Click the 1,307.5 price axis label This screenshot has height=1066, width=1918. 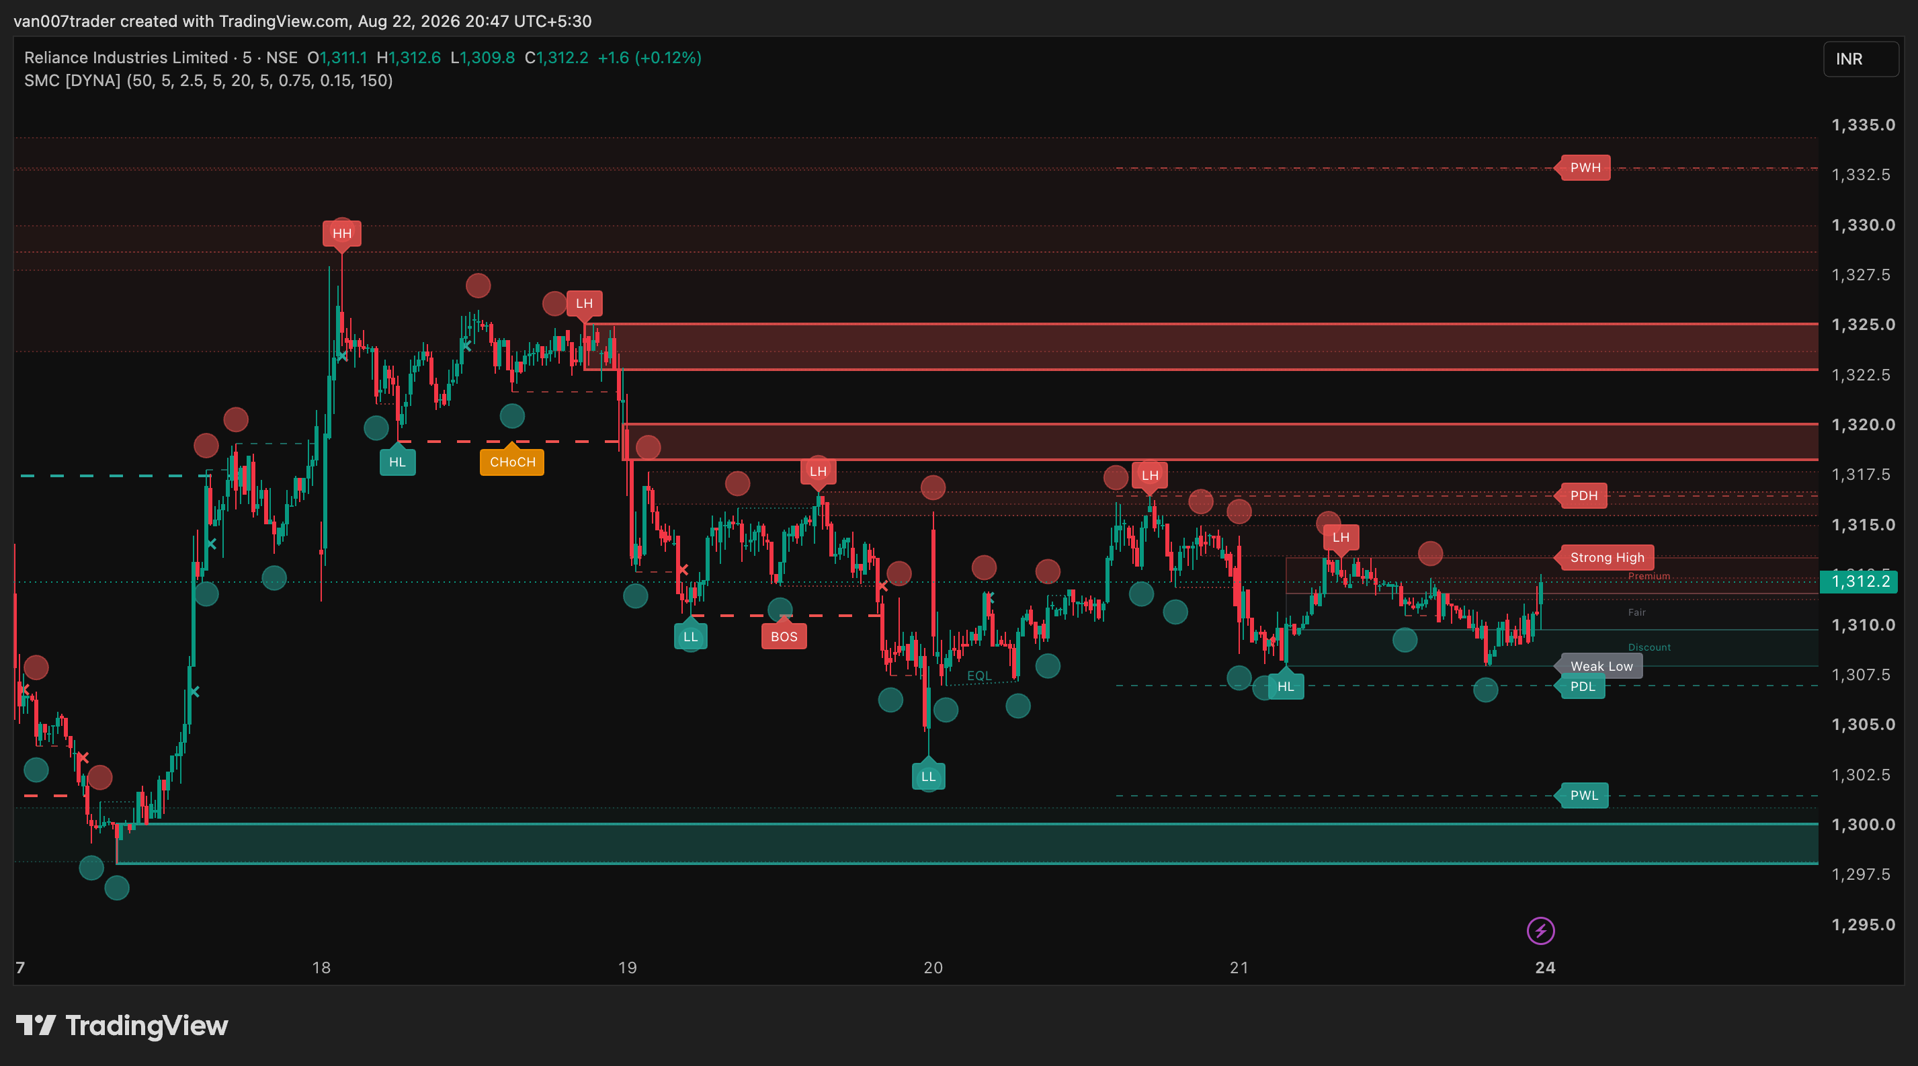[1861, 674]
